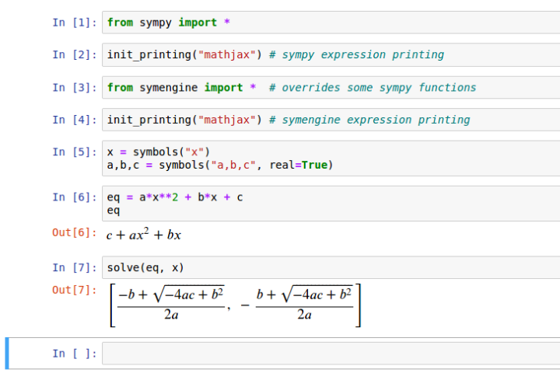Select the solve(eq, x) code cell
The height and width of the screenshot is (373, 560).
331,267
